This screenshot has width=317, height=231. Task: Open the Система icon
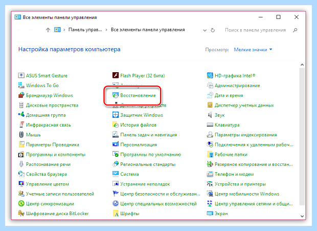point(116,174)
